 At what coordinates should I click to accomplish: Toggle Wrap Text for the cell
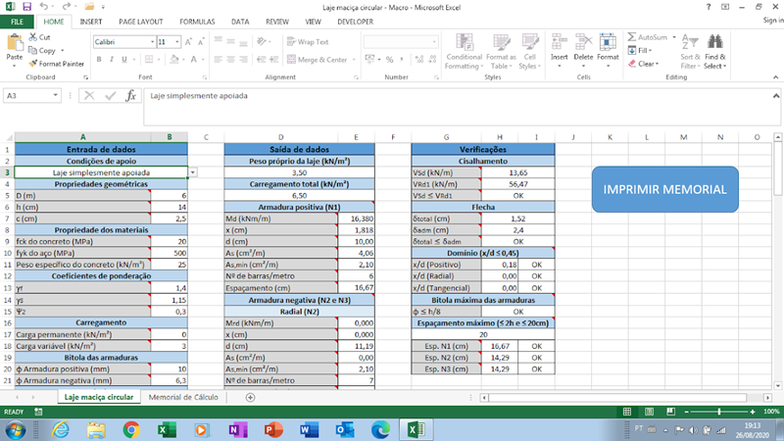(308, 42)
